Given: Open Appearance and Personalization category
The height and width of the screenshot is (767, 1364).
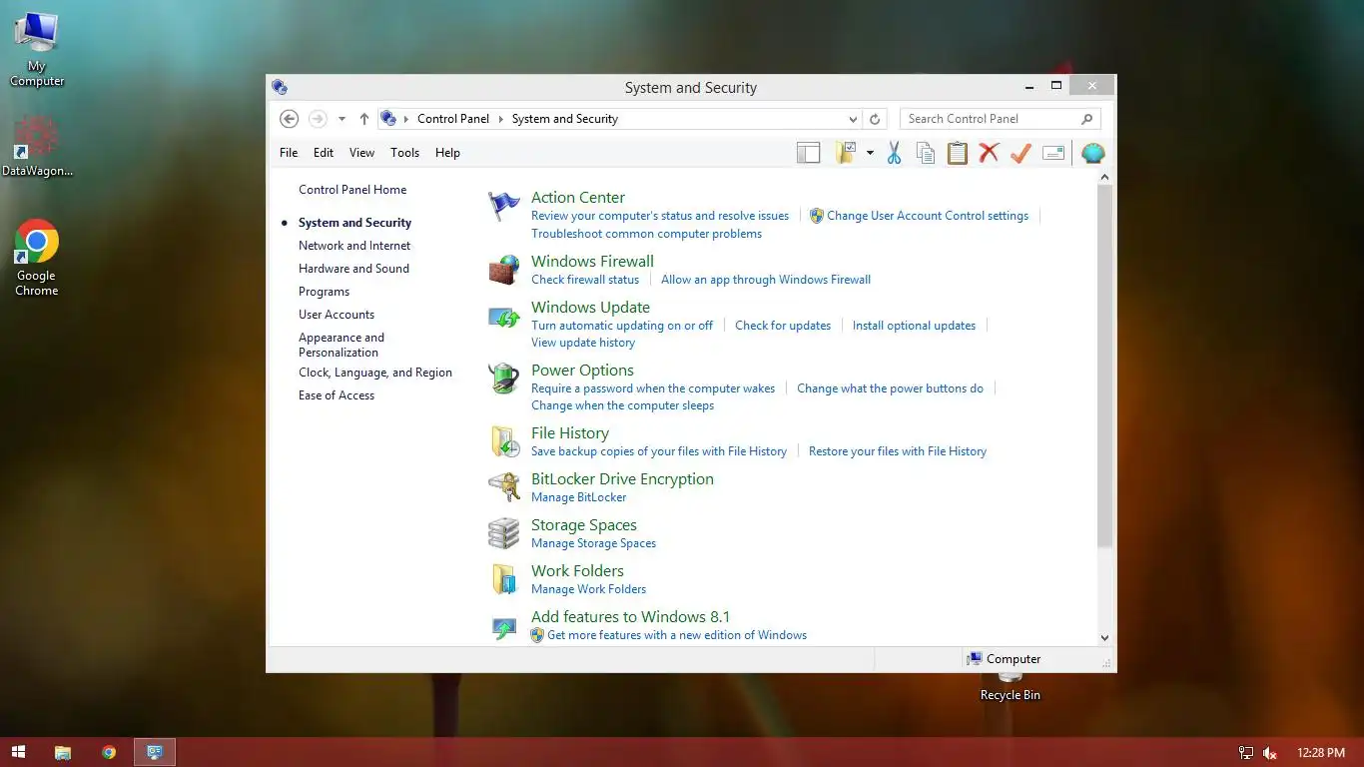Looking at the screenshot, I should tap(341, 345).
